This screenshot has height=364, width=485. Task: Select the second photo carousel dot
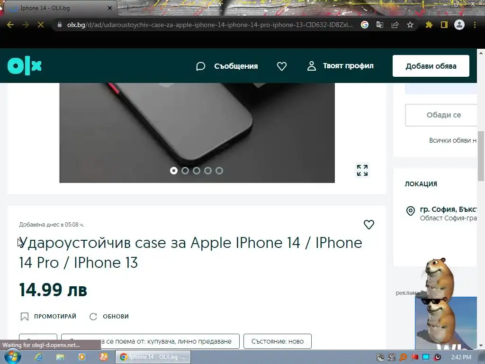pos(185,171)
